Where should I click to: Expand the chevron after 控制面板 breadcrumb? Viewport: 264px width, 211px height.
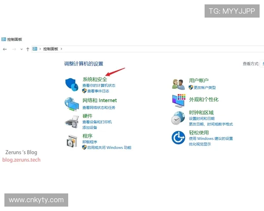(x=61, y=49)
